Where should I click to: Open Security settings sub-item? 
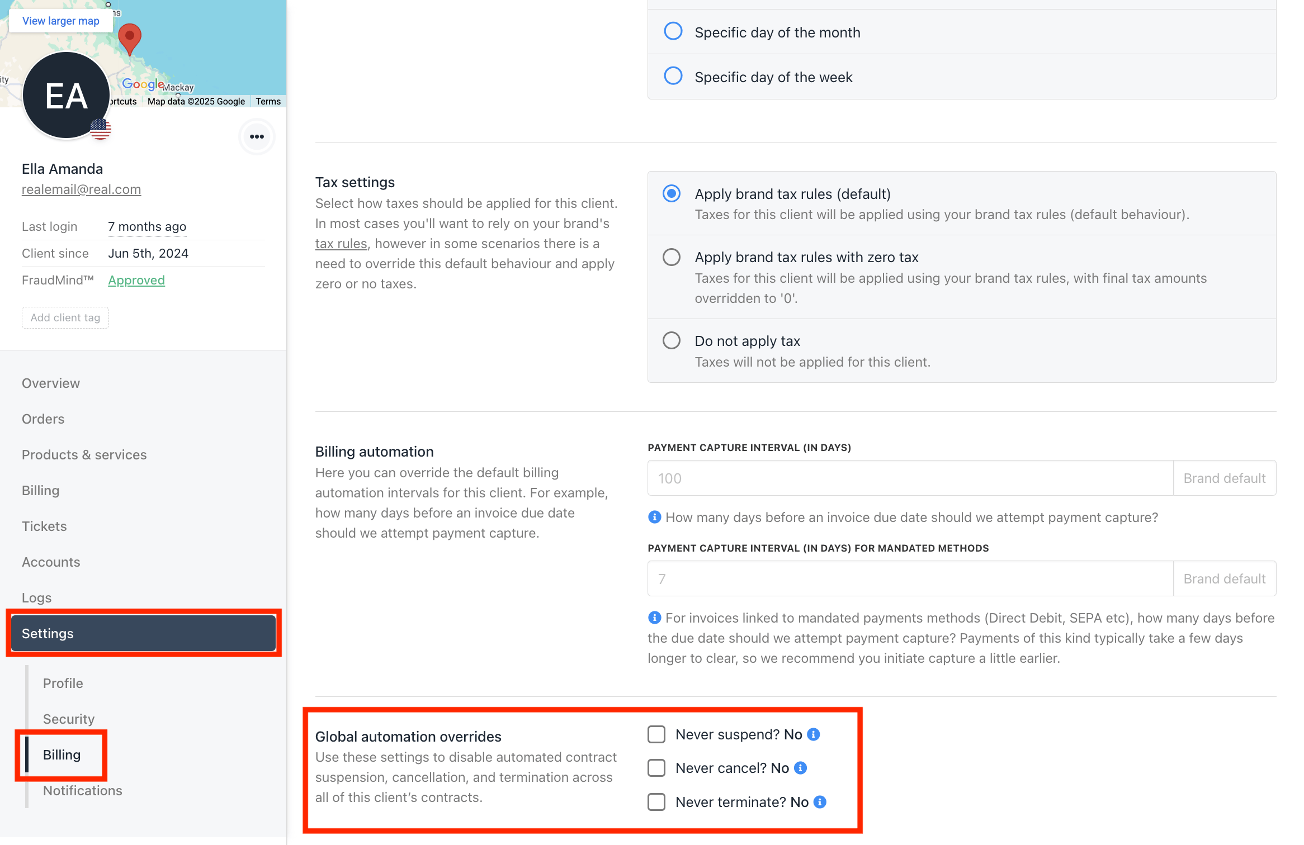pos(69,719)
